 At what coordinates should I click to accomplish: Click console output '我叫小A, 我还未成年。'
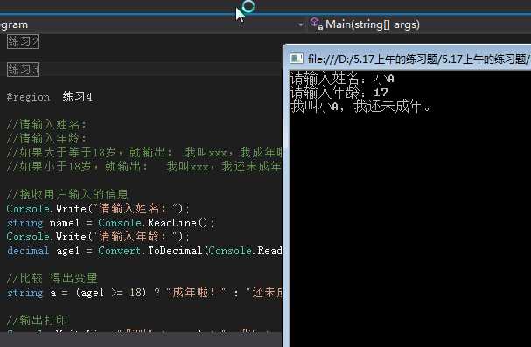[361, 106]
